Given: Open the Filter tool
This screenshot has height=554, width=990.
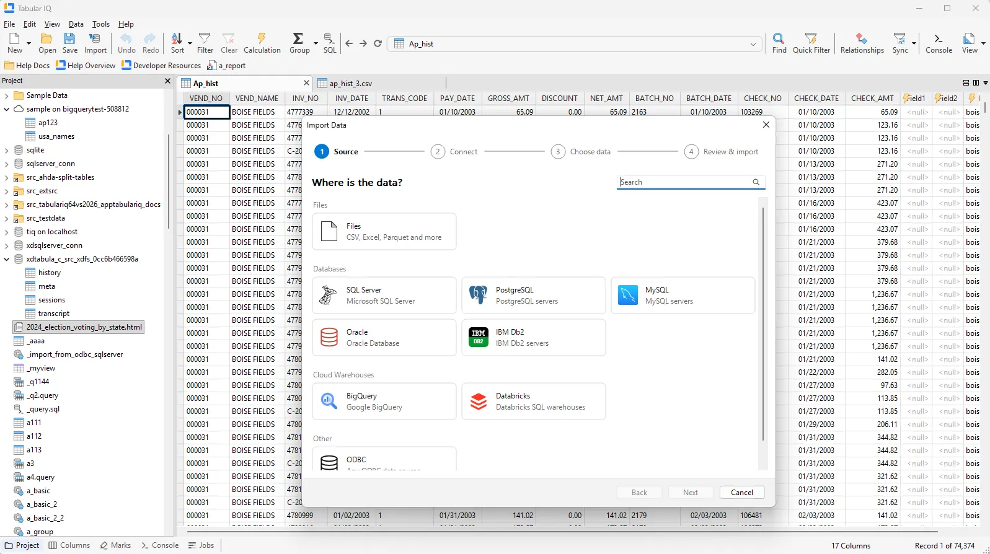Looking at the screenshot, I should [x=205, y=43].
